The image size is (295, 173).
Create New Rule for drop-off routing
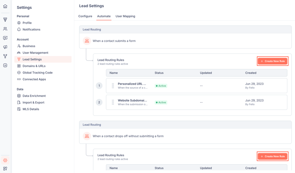click(x=273, y=156)
